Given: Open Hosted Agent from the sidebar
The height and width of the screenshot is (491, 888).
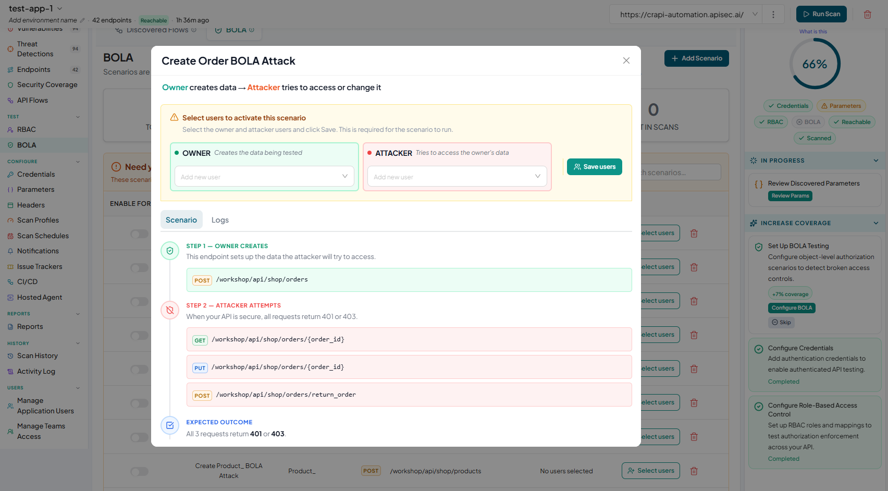Looking at the screenshot, I should tap(40, 297).
